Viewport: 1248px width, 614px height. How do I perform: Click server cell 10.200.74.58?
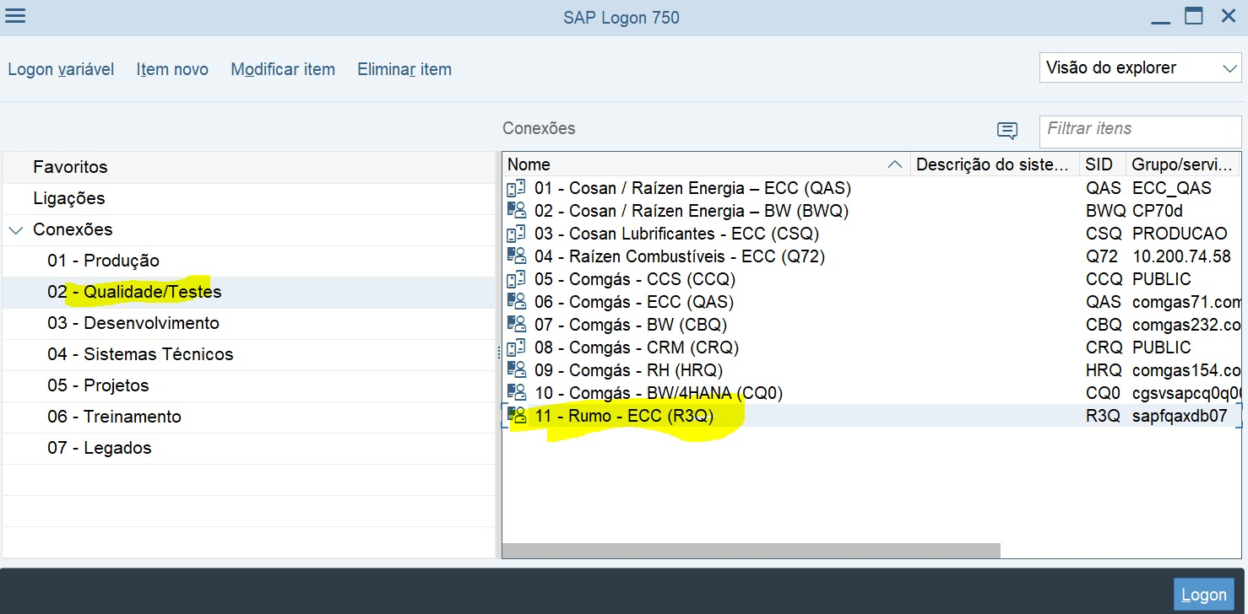(x=1181, y=256)
